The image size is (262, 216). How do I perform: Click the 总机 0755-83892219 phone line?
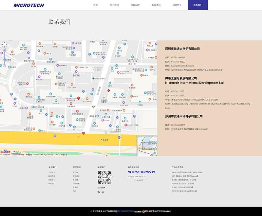click(175, 57)
